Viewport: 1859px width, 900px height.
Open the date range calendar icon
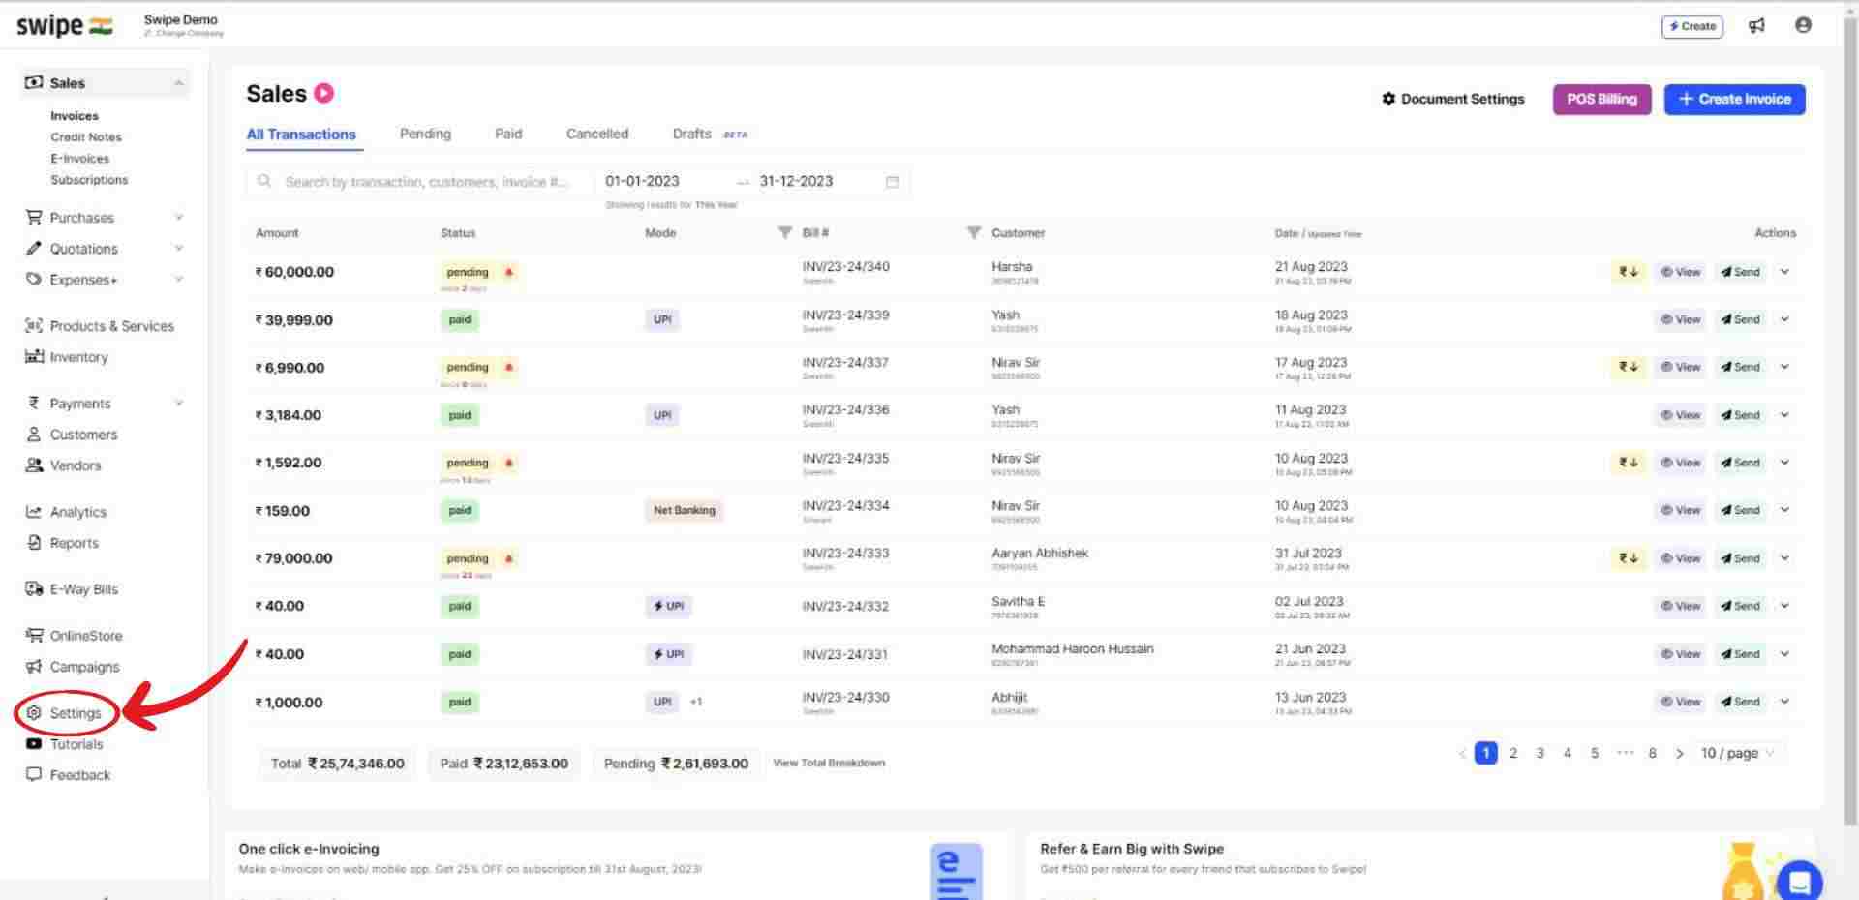[x=893, y=181]
